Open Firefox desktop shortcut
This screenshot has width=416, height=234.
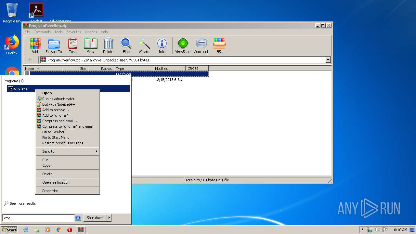[12, 45]
